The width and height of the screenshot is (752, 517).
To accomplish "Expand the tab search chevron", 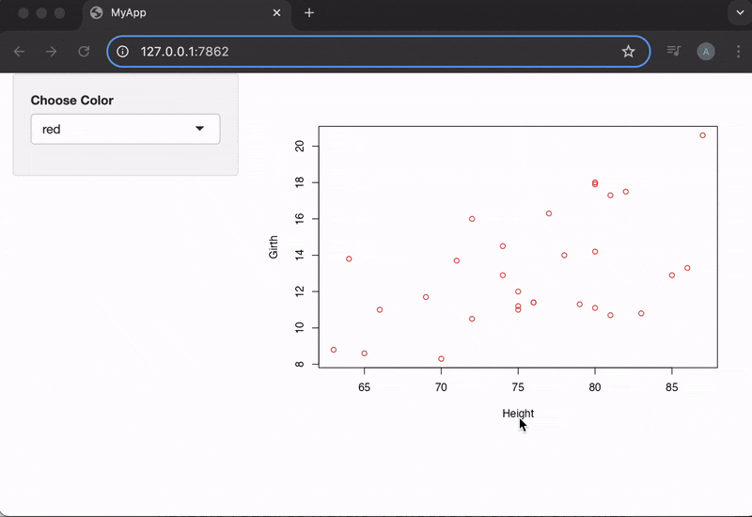I will point(737,13).
